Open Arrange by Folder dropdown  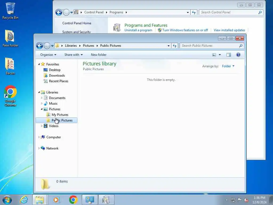[x=228, y=66]
